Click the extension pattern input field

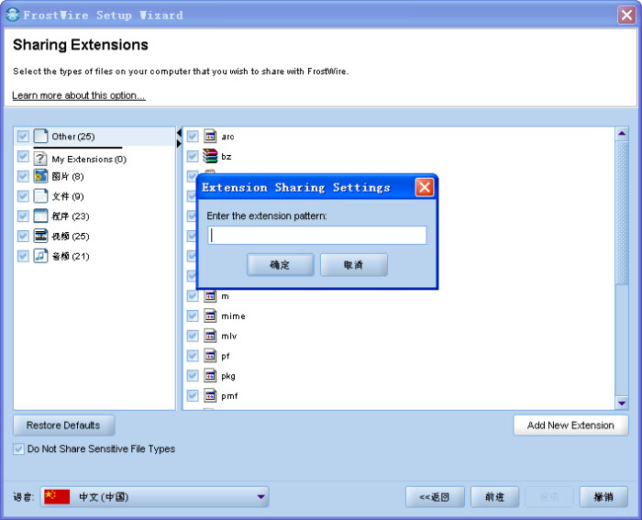317,235
